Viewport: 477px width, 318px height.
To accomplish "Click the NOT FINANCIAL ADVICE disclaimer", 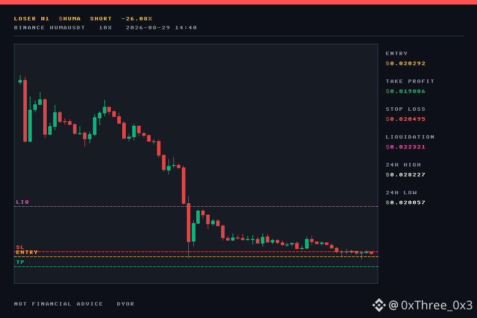I will pos(59,304).
